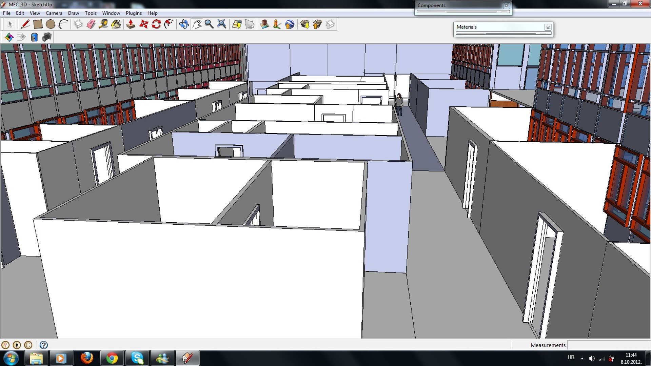
Task: Select the Offset tool
Action: click(169, 24)
